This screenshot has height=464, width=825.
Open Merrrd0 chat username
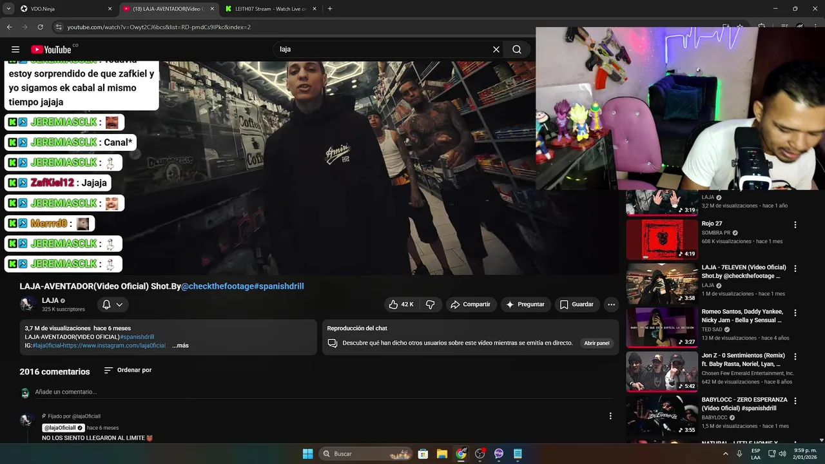[x=49, y=224]
